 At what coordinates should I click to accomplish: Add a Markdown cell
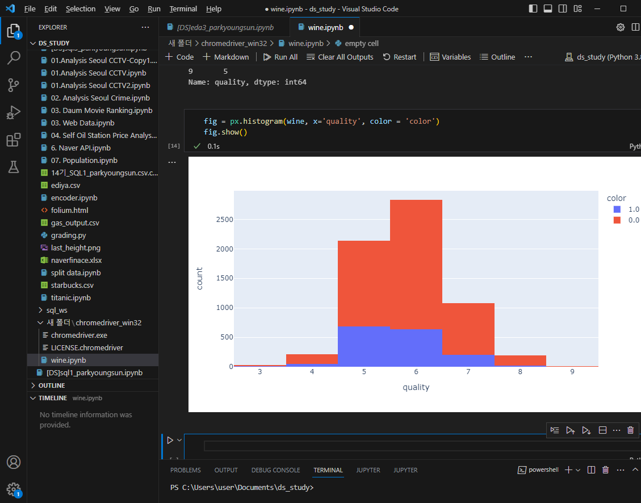(x=225, y=57)
